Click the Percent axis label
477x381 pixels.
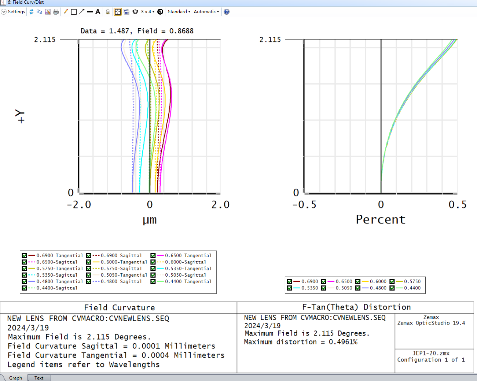point(381,219)
